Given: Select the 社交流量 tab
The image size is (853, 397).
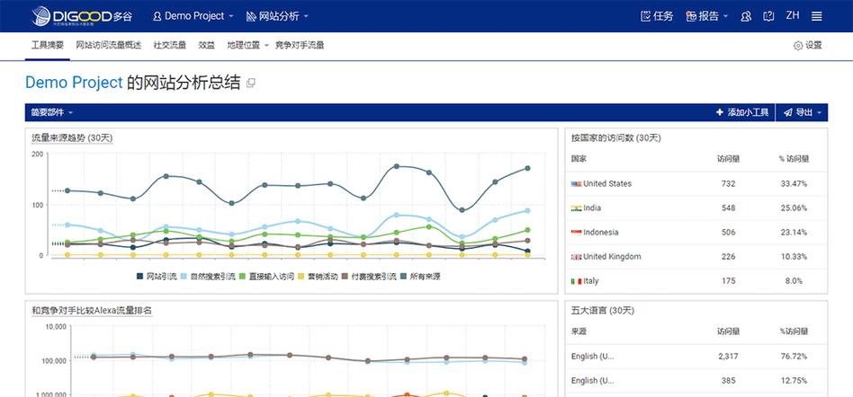Looking at the screenshot, I should click(x=170, y=46).
